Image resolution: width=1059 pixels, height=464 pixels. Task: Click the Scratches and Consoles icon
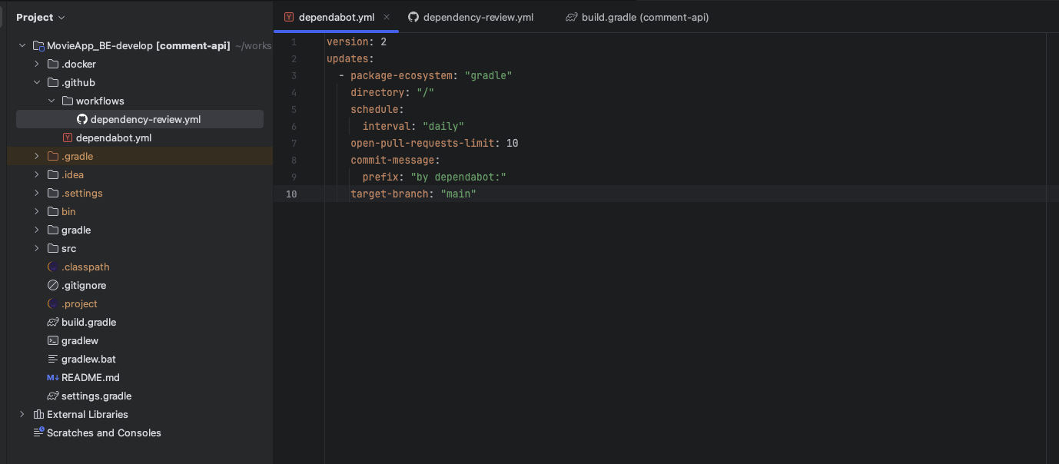click(38, 433)
